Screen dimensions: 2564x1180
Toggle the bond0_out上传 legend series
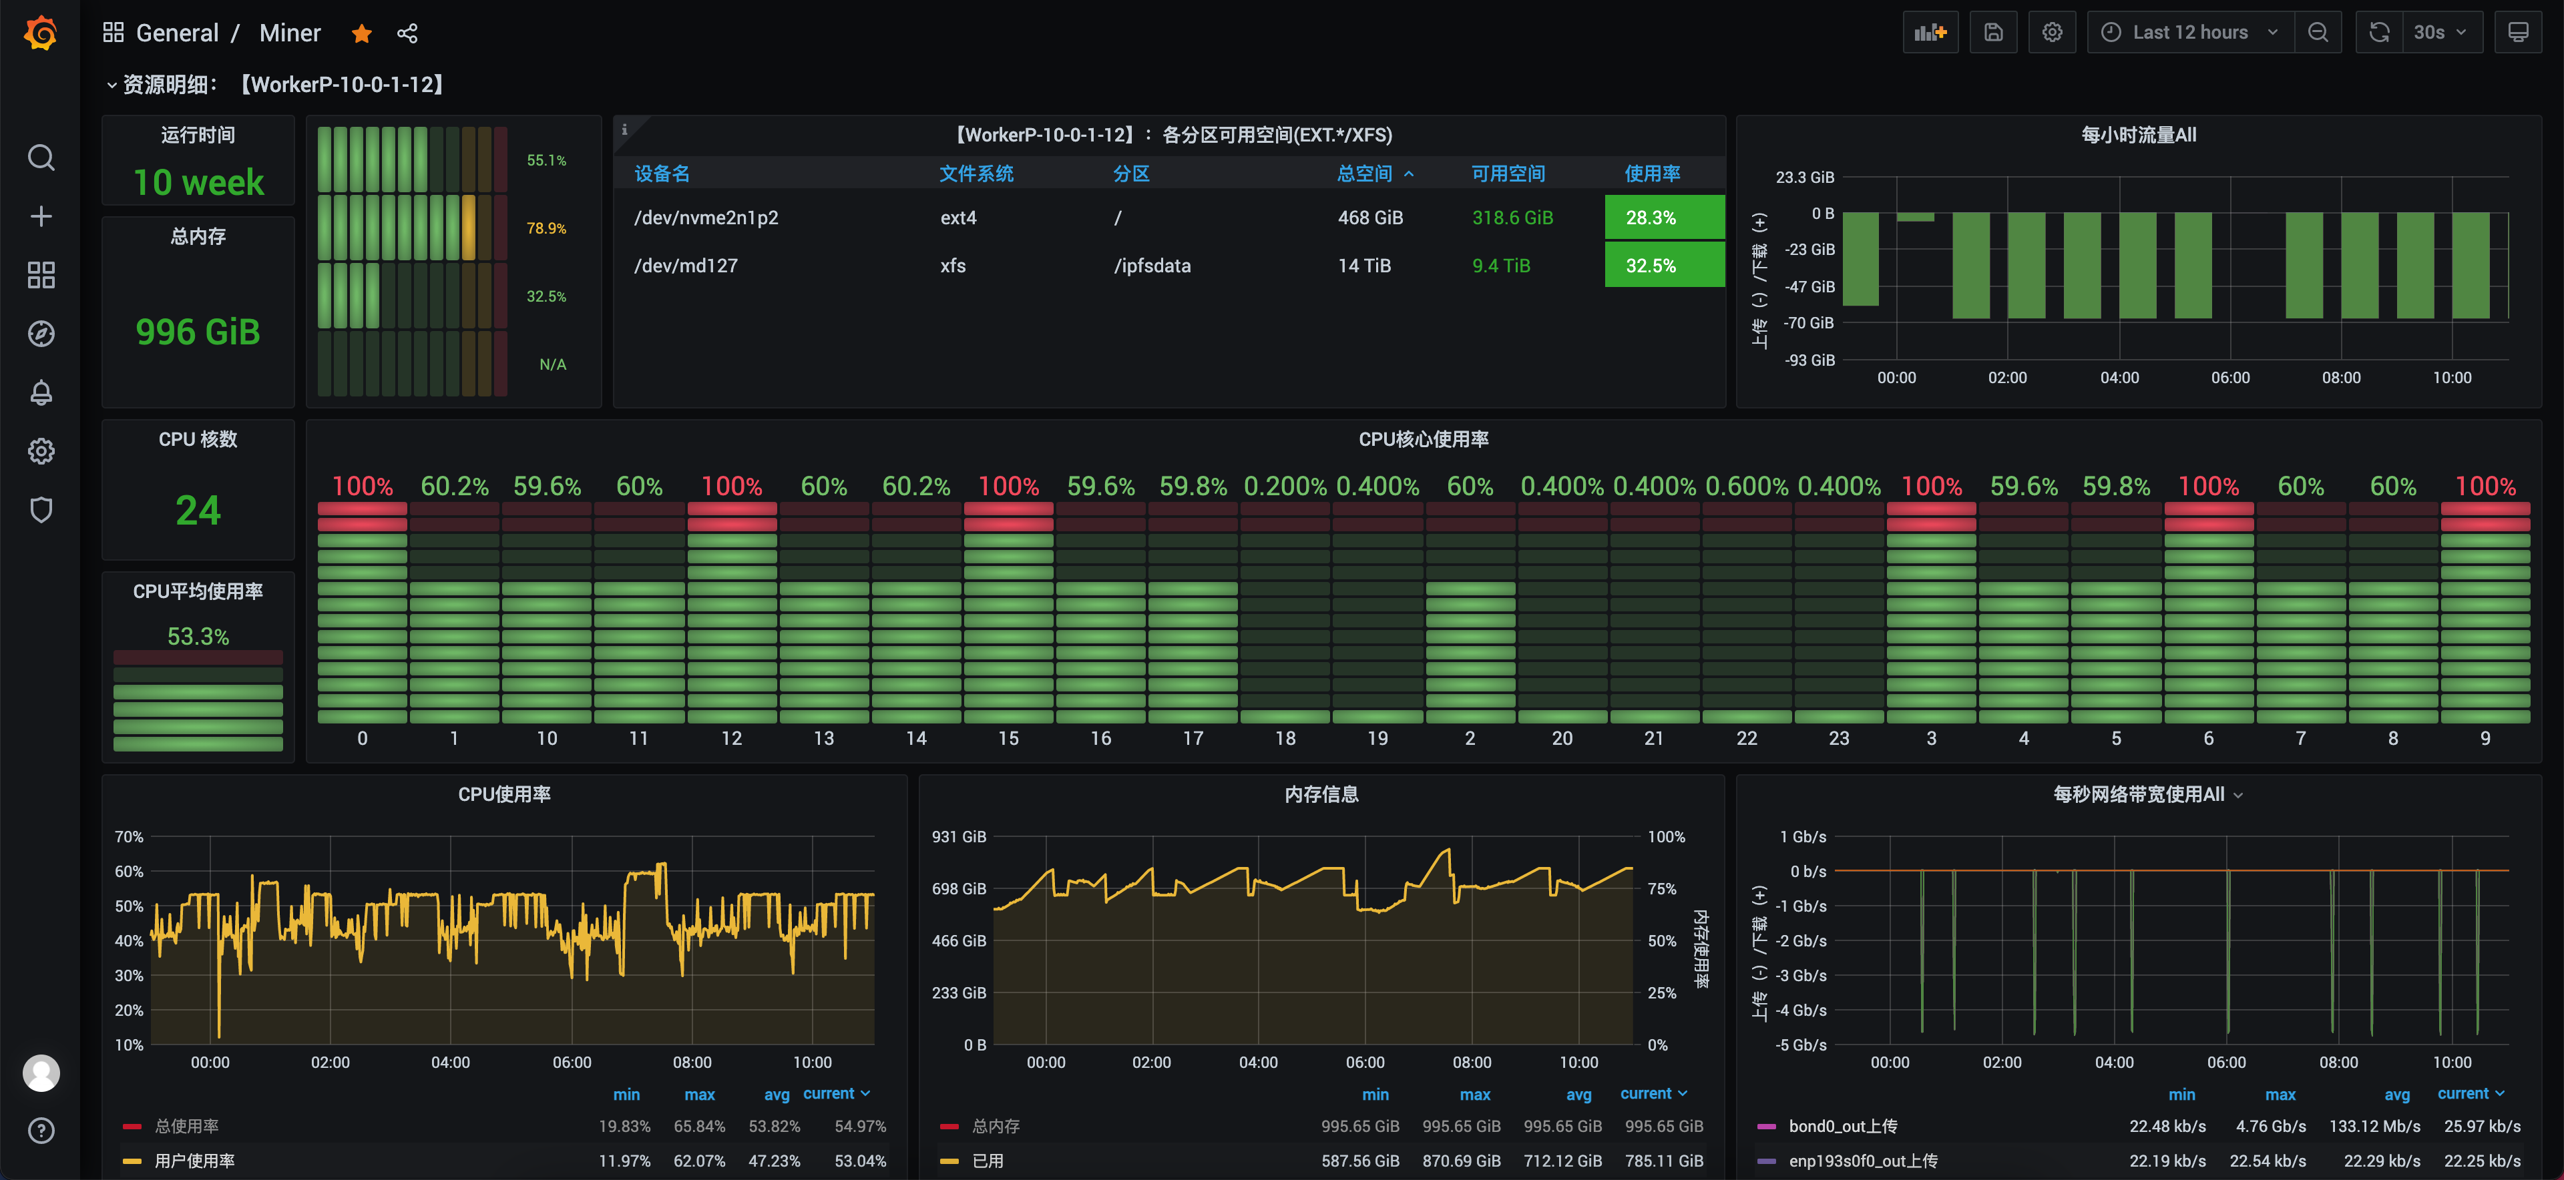[x=1842, y=1127]
